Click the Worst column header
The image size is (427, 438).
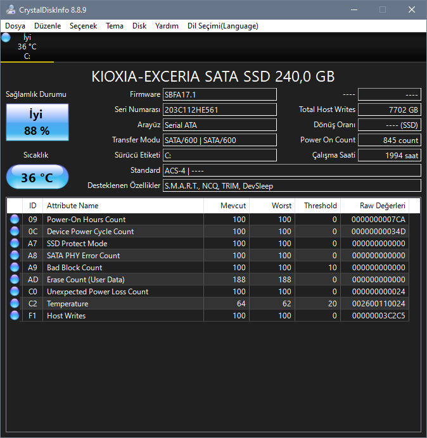(272, 206)
